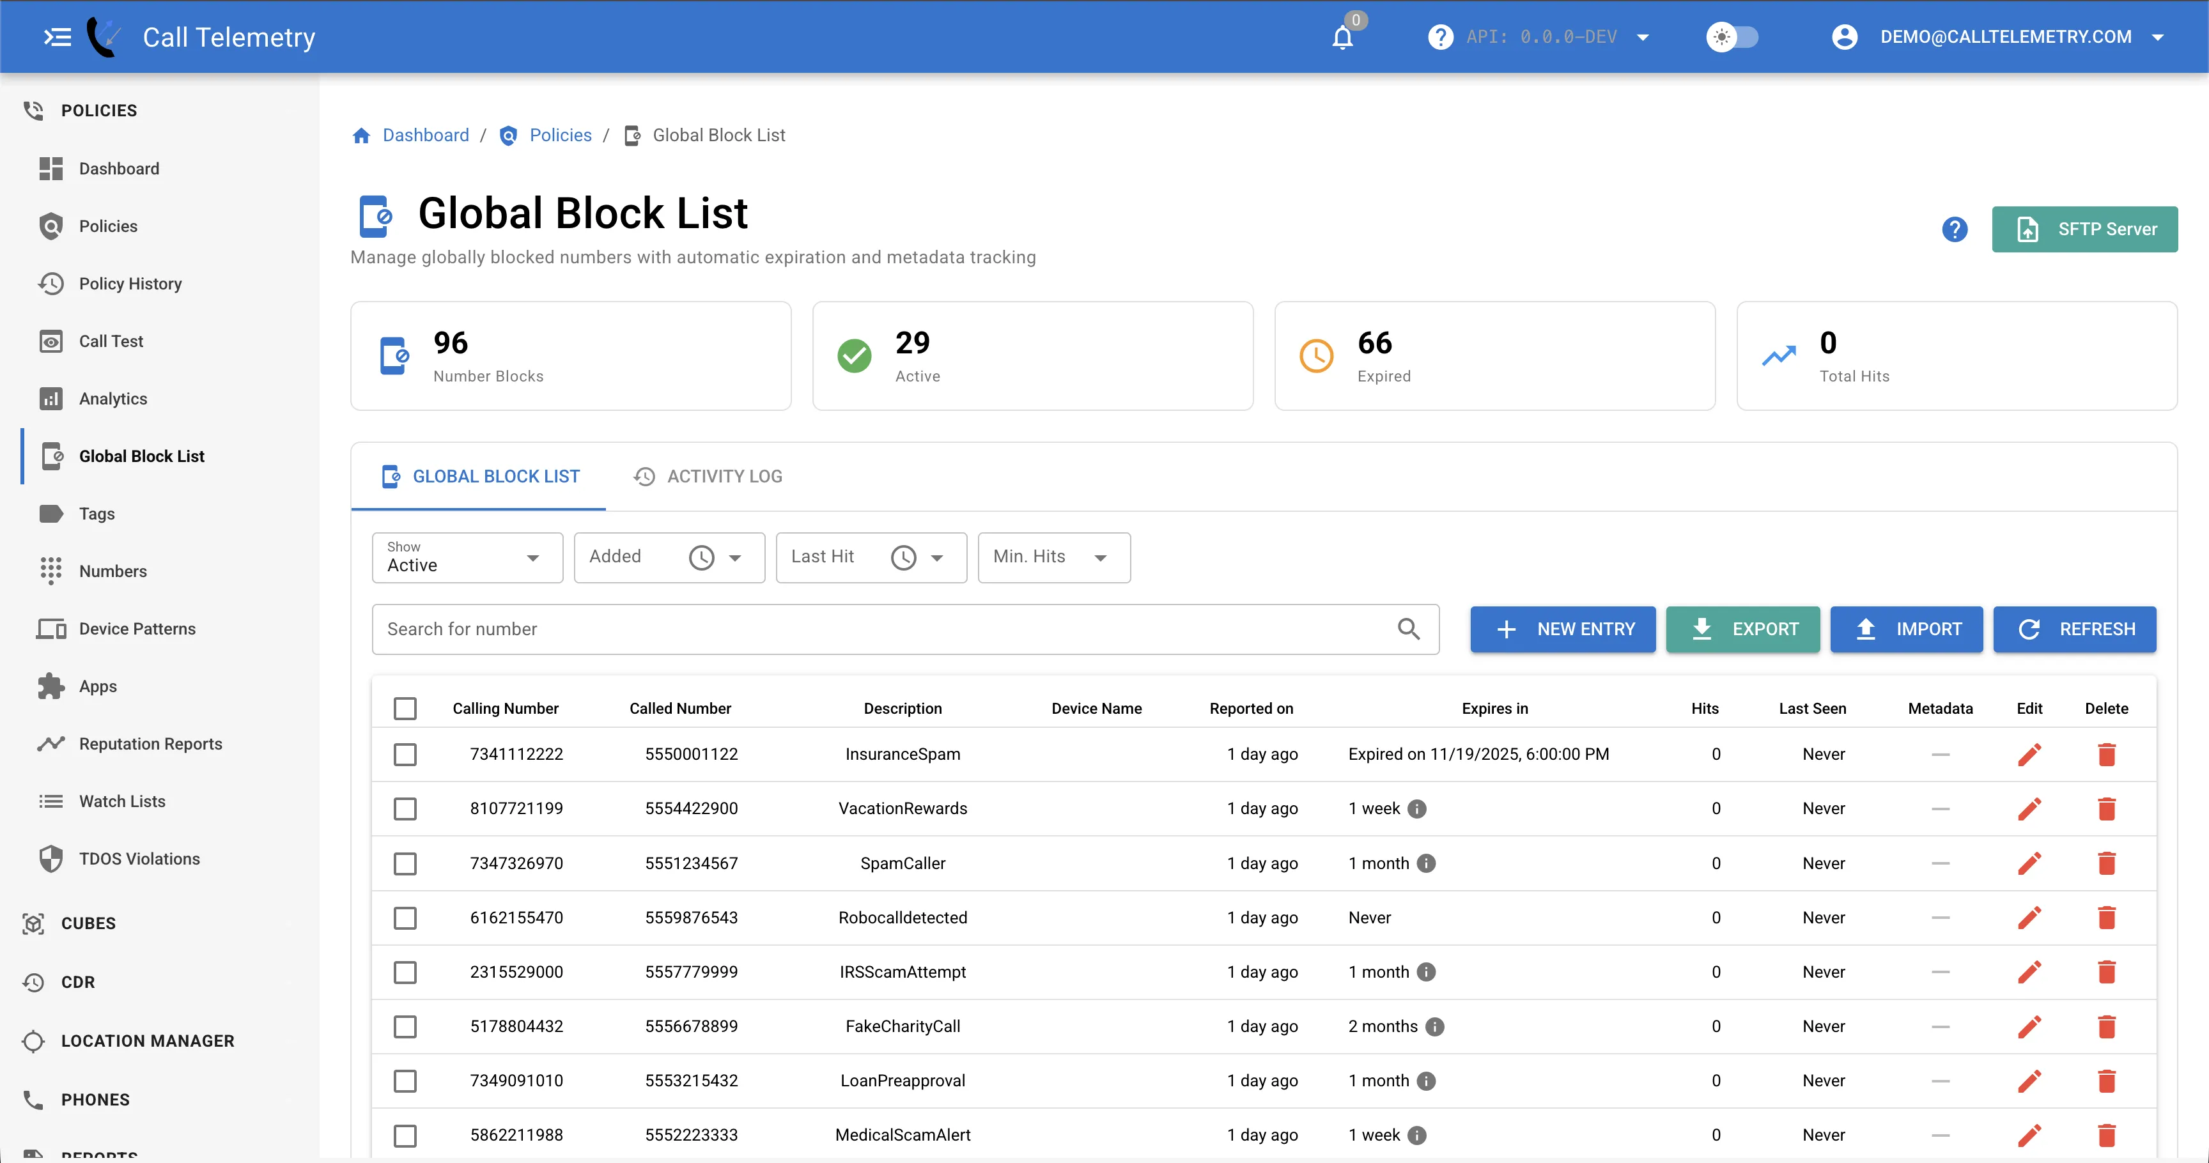Delete the VacationRewards entry with trash icon
This screenshot has width=2209, height=1163.
click(x=2106, y=808)
